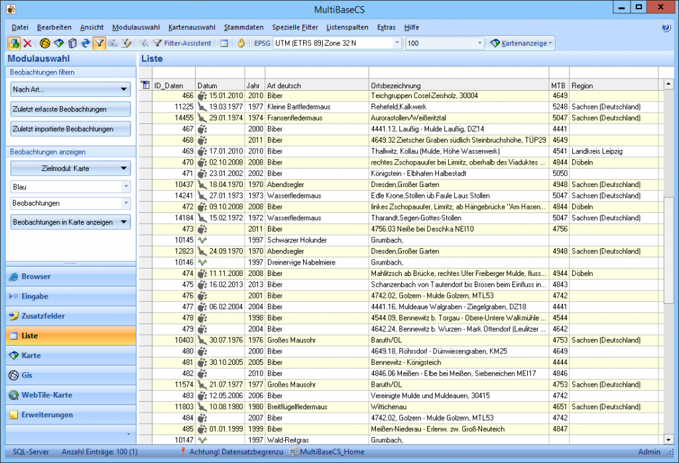This screenshot has height=463, width=679.
Task: Open the yellow globe icon in toolbar
Action: 45,43
